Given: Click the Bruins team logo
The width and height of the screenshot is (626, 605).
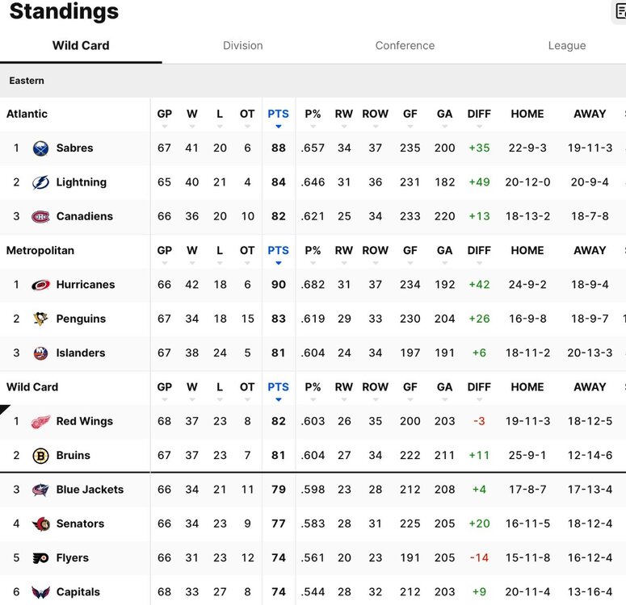Looking at the screenshot, I should [x=40, y=456].
